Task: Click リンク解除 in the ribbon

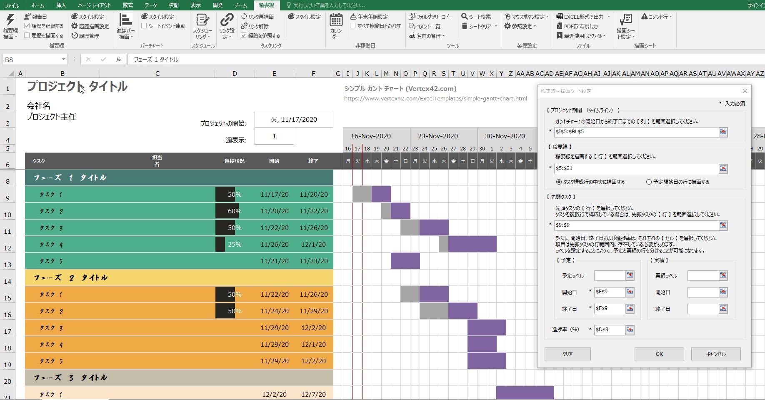Action: pyautogui.click(x=255, y=26)
